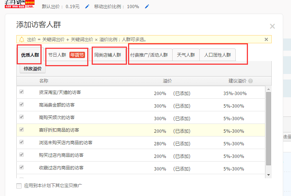Open 同类店铺人群 tab
This screenshot has width=291, height=196.
[108, 55]
